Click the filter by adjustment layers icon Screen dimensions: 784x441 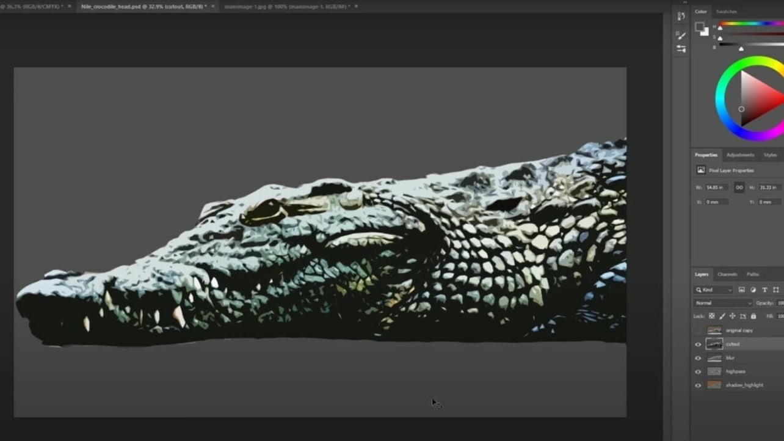point(753,290)
